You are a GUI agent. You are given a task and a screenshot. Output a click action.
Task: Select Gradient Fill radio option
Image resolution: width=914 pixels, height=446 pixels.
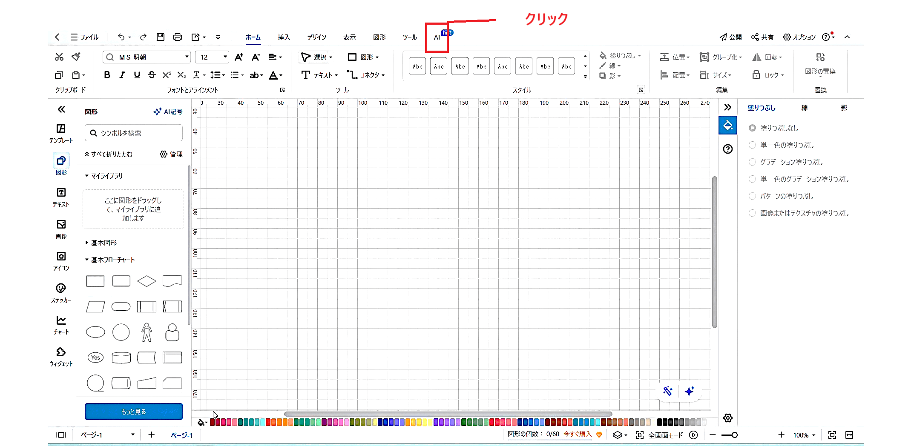pos(753,162)
